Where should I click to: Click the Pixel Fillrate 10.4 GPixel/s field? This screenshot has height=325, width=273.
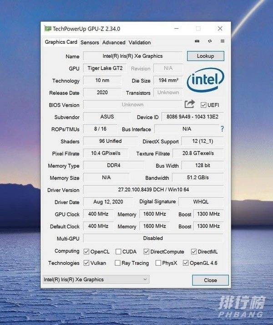click(x=106, y=153)
